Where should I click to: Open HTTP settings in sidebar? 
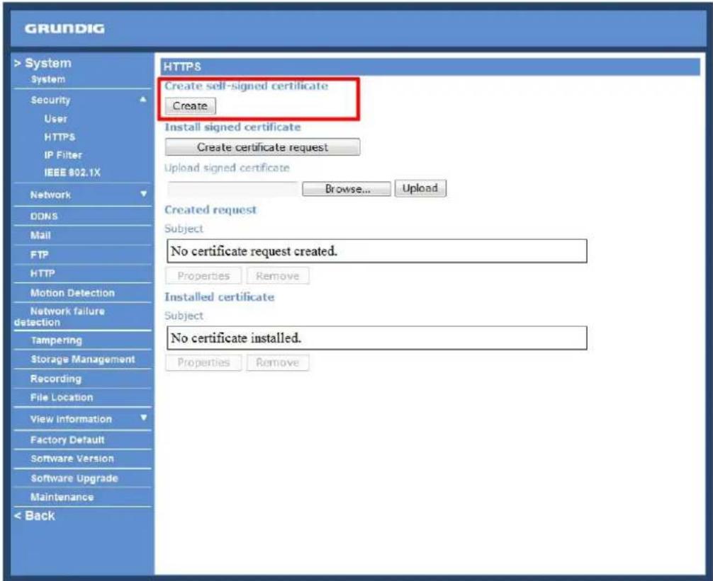43,274
